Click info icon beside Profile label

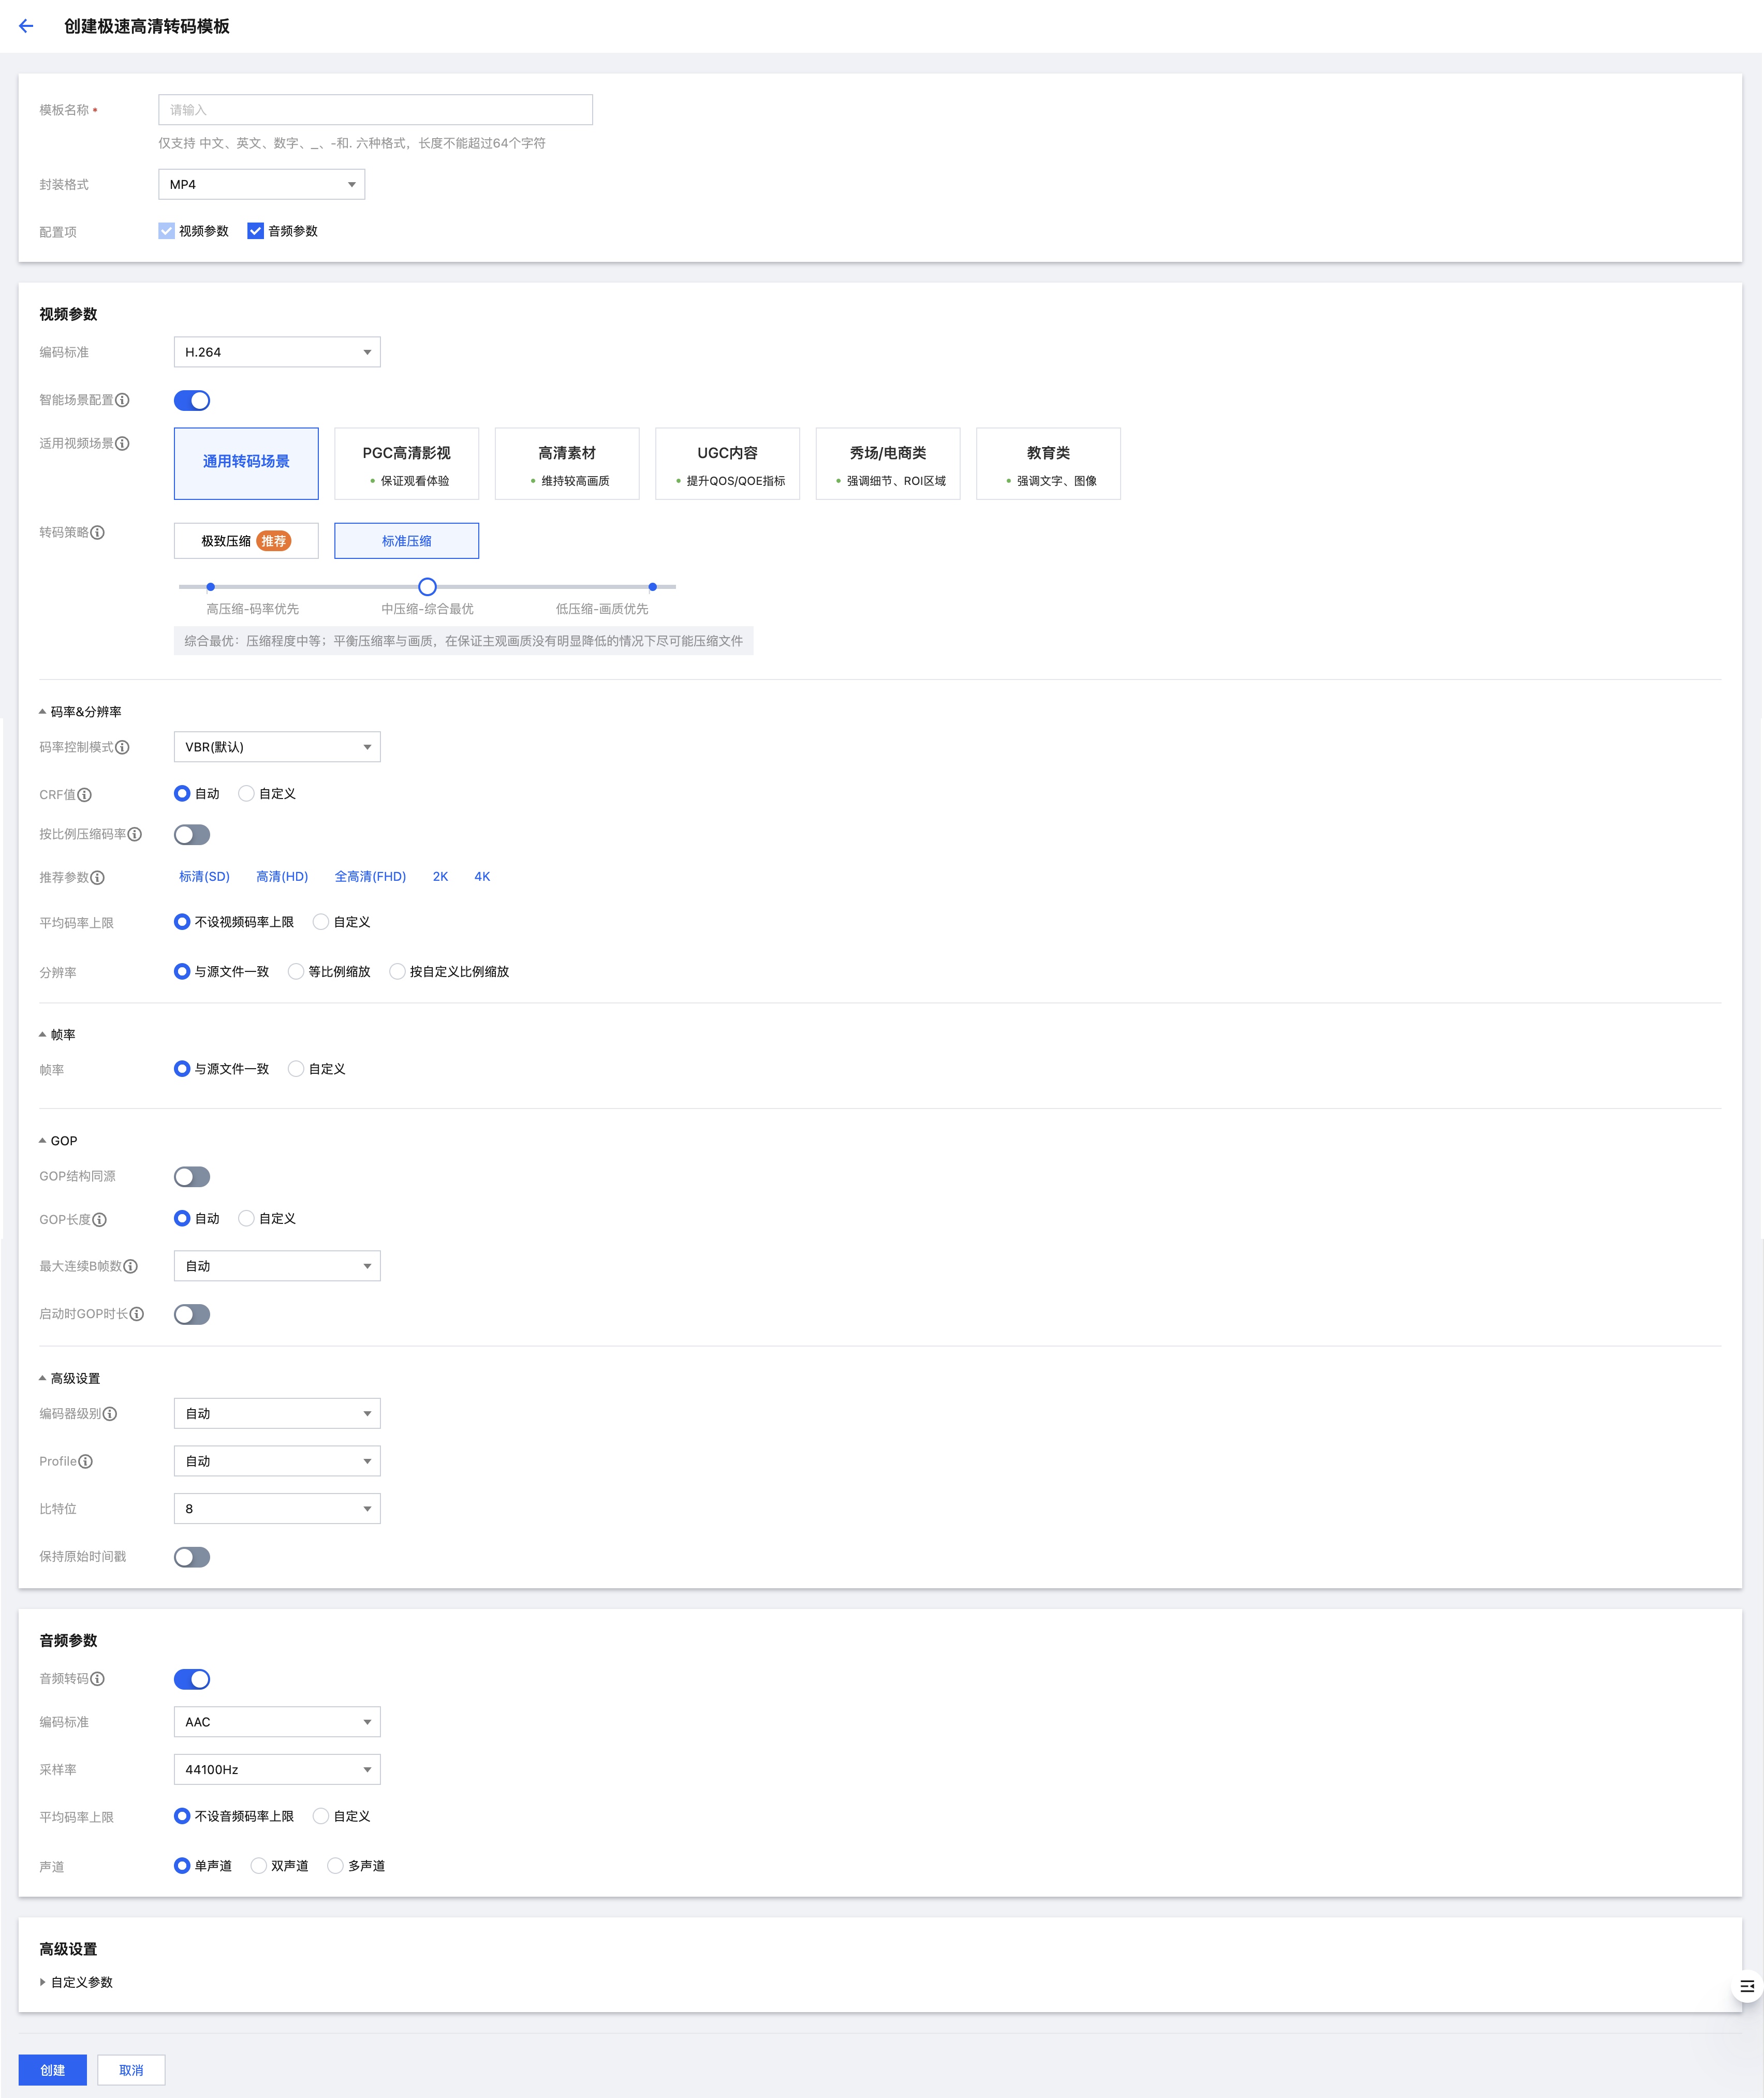pos(86,1462)
